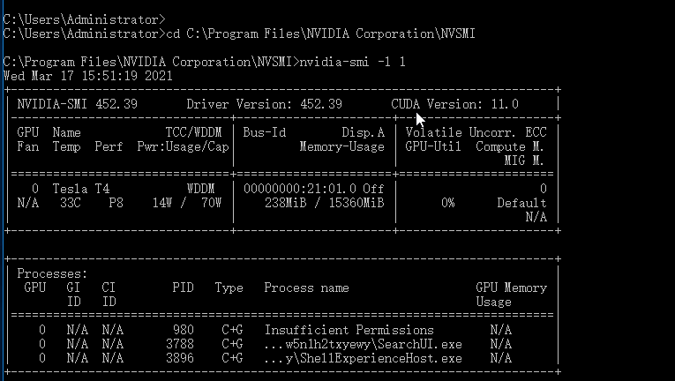Click the nvidia-smi -l 1 command text
675x381 pixels.
click(352, 62)
